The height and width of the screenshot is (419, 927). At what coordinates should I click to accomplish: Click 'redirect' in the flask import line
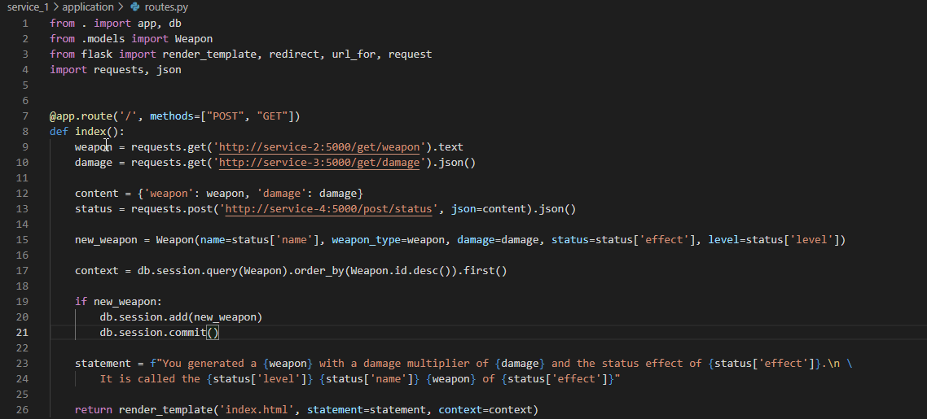[294, 55]
